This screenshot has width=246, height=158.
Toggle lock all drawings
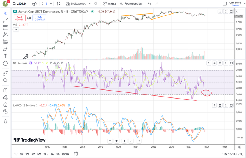click(x=5, y=104)
